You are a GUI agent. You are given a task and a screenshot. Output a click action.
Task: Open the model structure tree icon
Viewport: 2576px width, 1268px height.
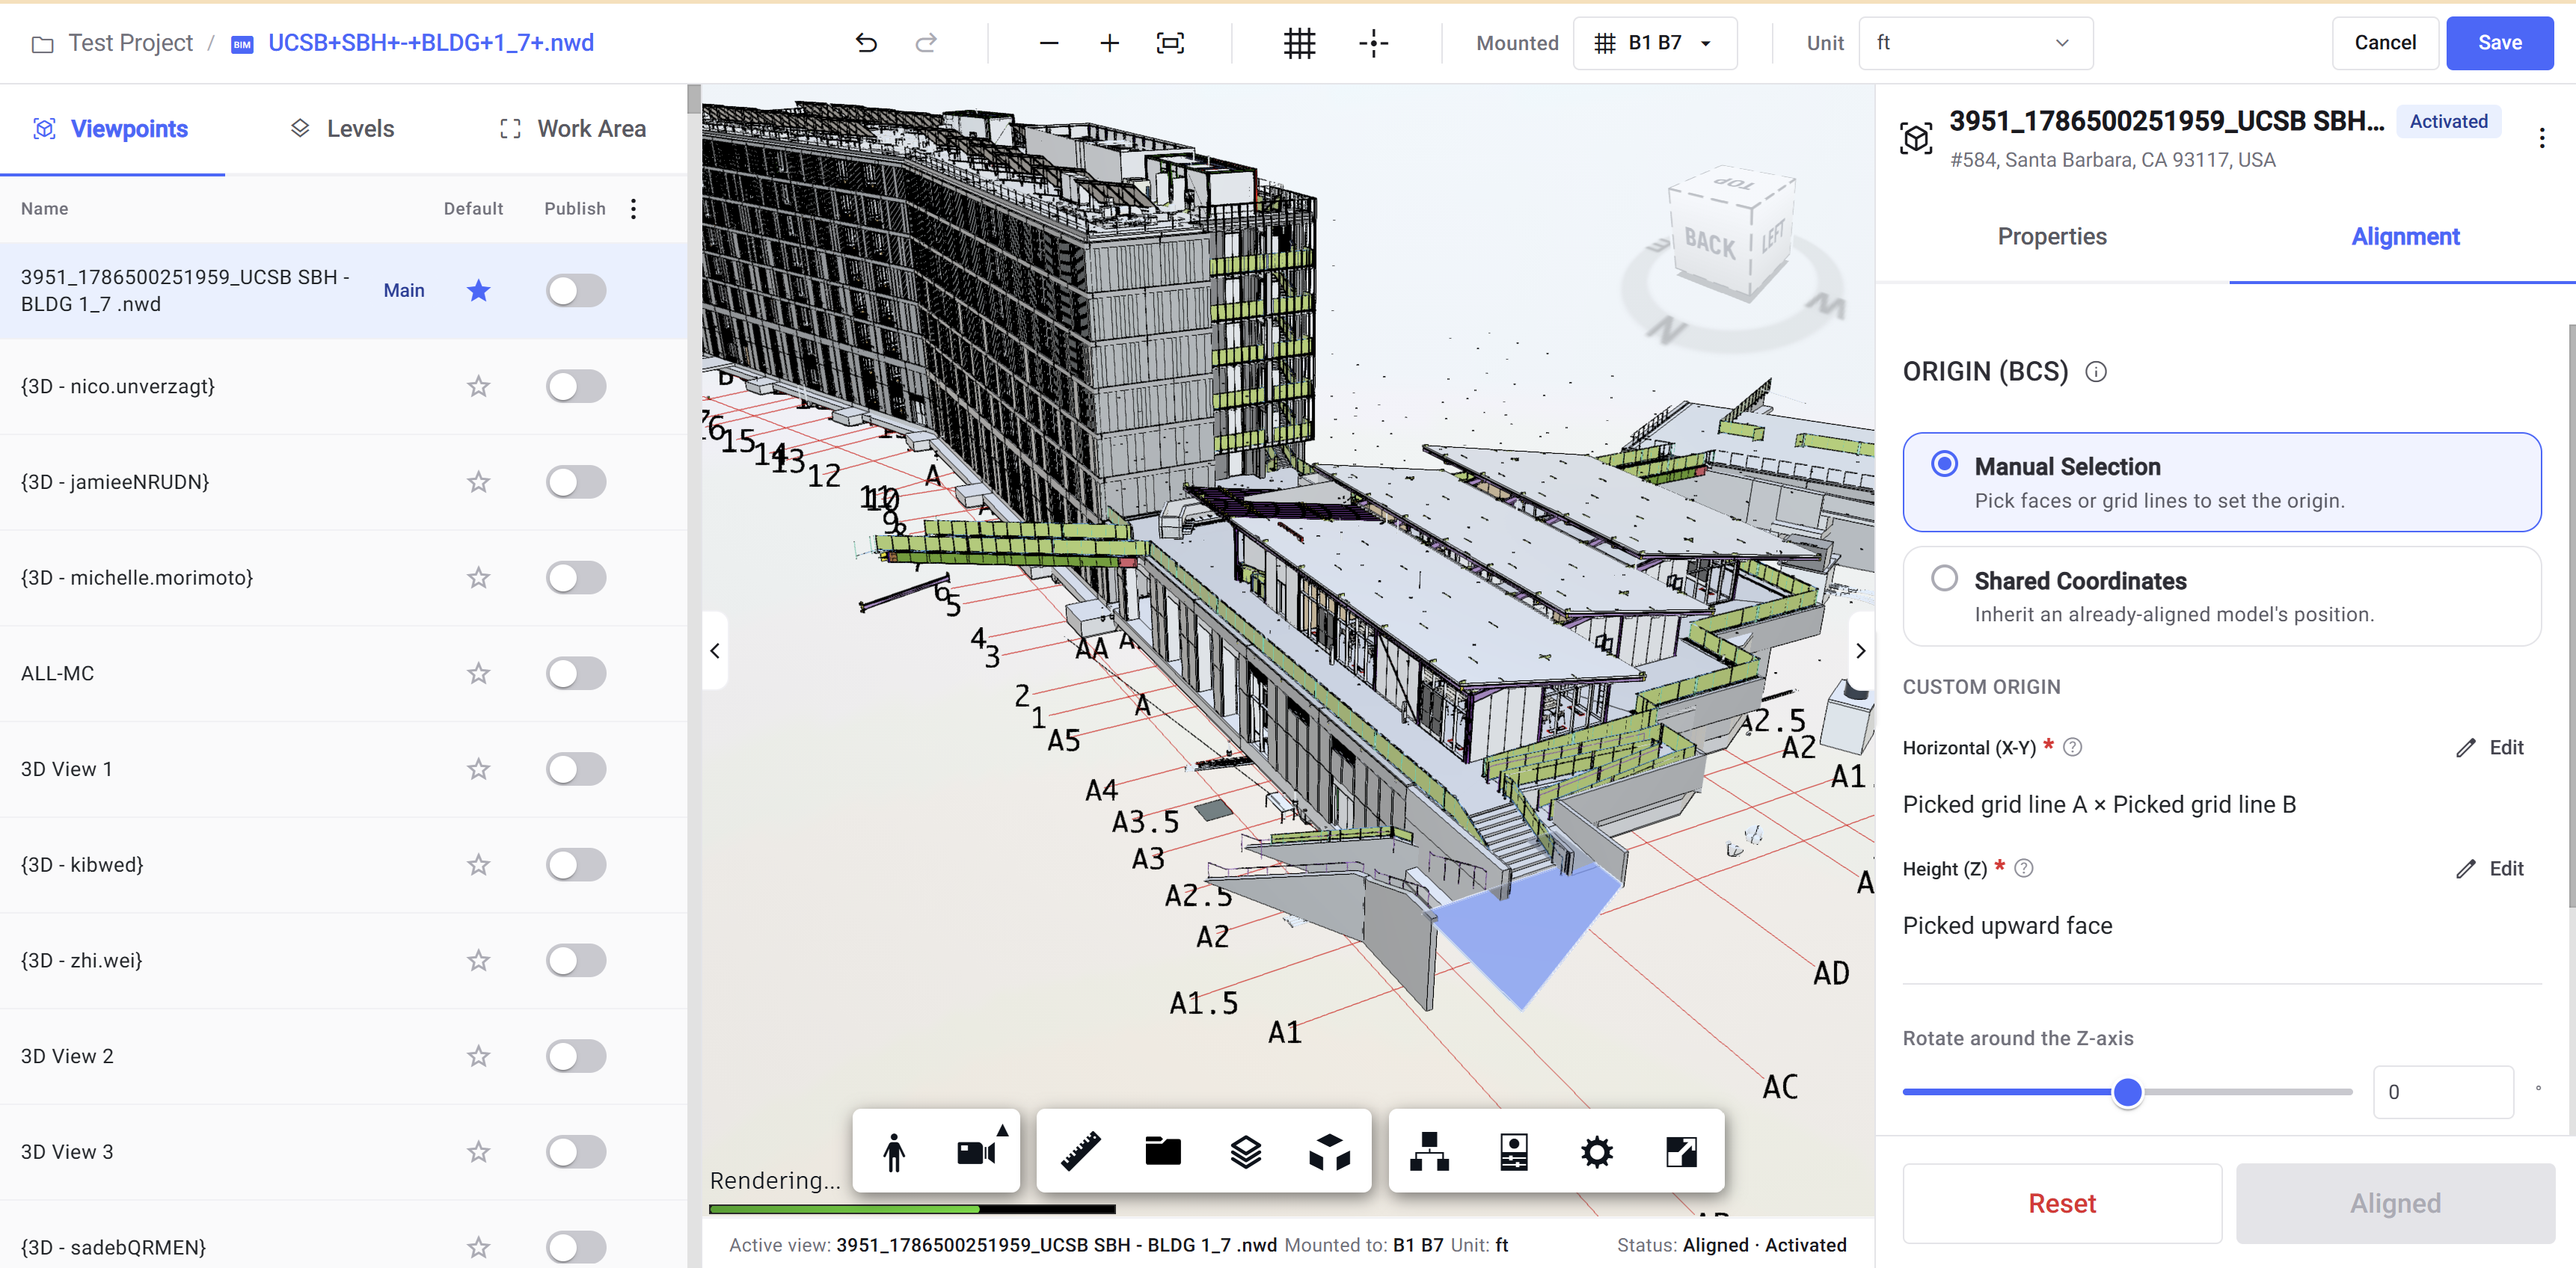[1429, 1152]
